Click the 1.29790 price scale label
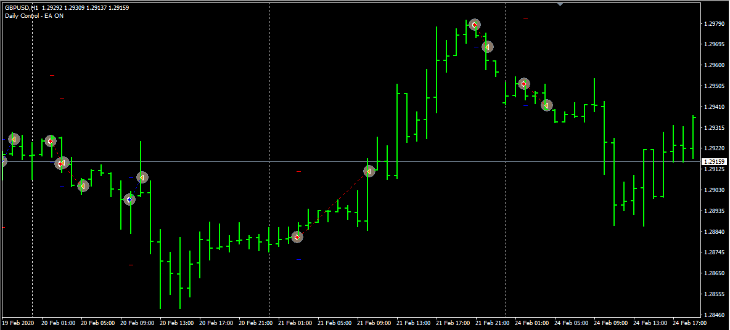The image size is (730, 330). click(714, 24)
